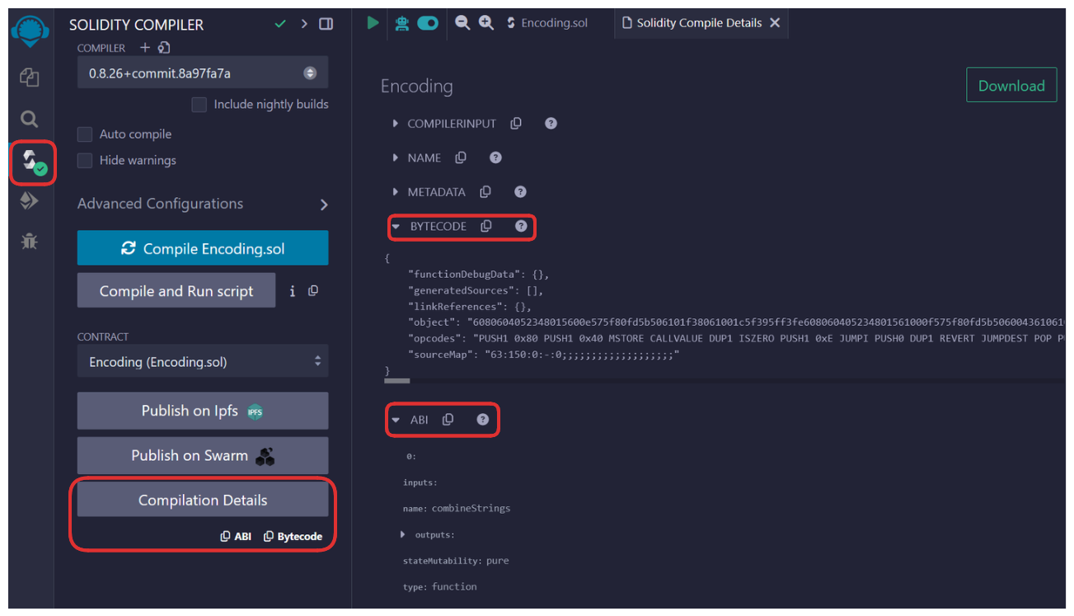Open compiler version dropdown 0.8.26
The height and width of the screenshot is (616, 1074).
point(202,73)
